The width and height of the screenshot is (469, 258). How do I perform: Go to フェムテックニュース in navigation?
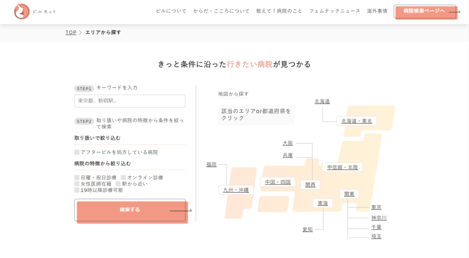[x=335, y=11]
